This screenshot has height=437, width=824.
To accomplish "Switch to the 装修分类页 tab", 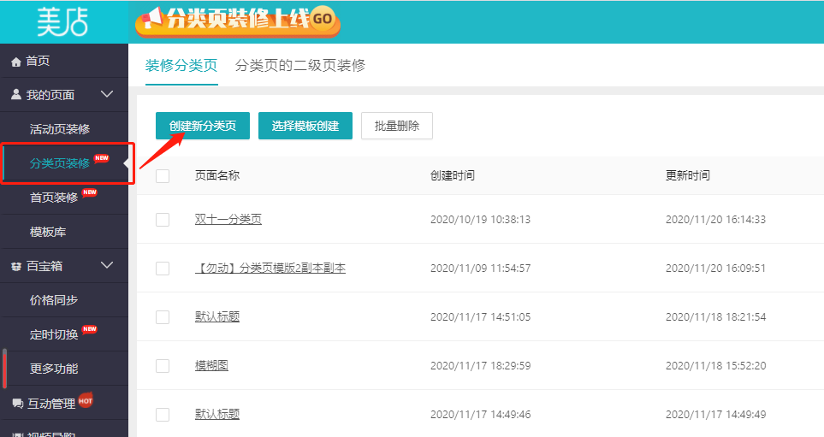I will point(181,65).
